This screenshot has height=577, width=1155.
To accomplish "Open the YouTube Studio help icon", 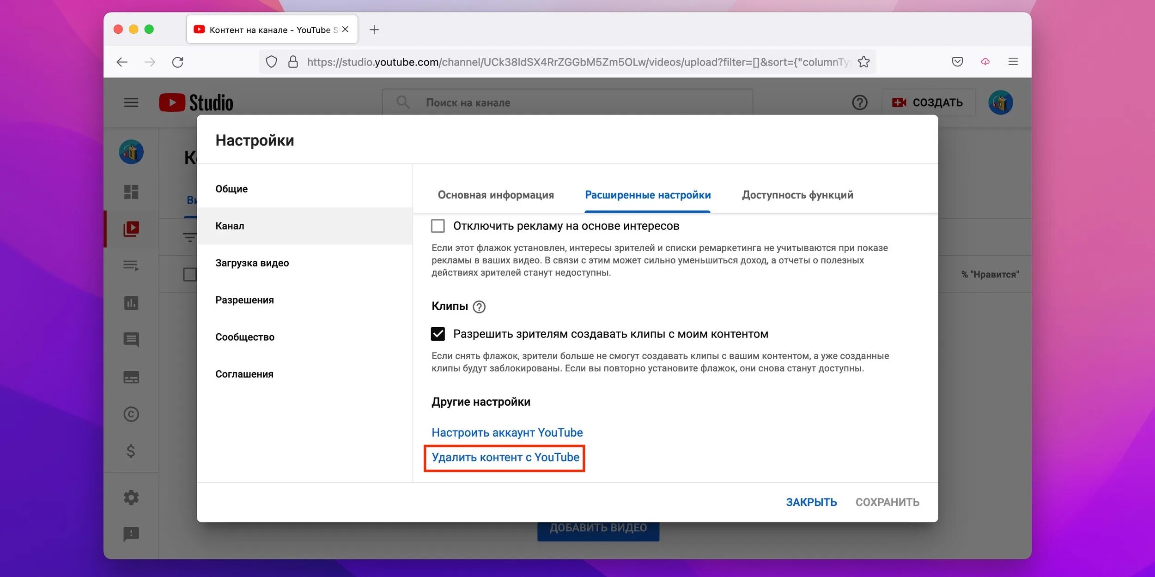I will pos(859,102).
